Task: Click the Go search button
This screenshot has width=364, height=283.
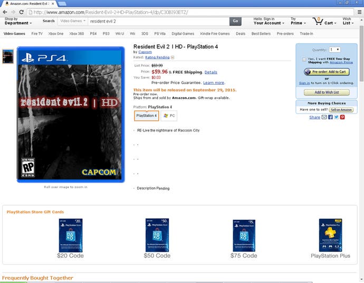Action: [x=235, y=21]
